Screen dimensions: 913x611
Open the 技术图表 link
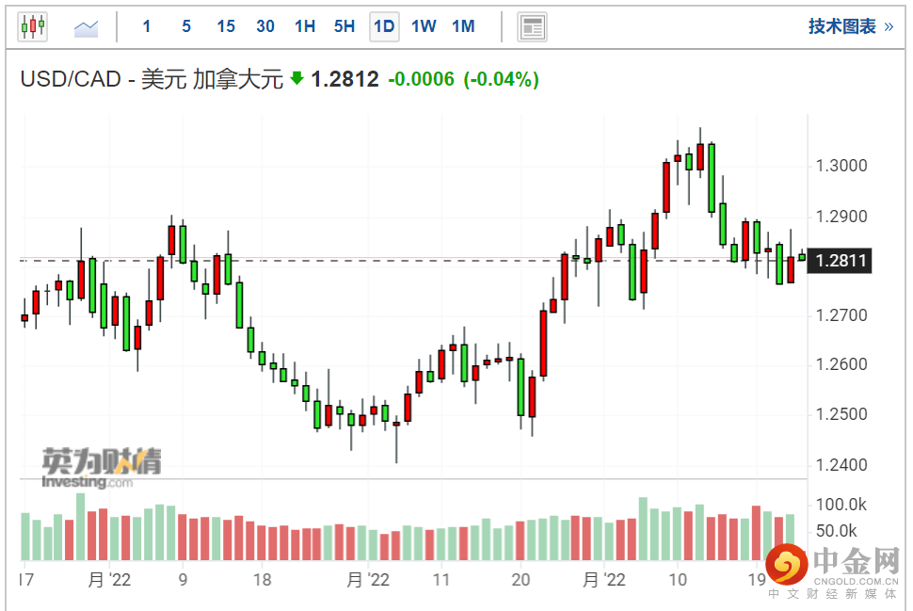click(841, 26)
